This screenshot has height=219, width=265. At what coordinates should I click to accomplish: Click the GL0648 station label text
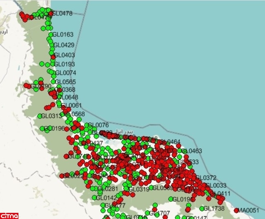tap(69, 97)
